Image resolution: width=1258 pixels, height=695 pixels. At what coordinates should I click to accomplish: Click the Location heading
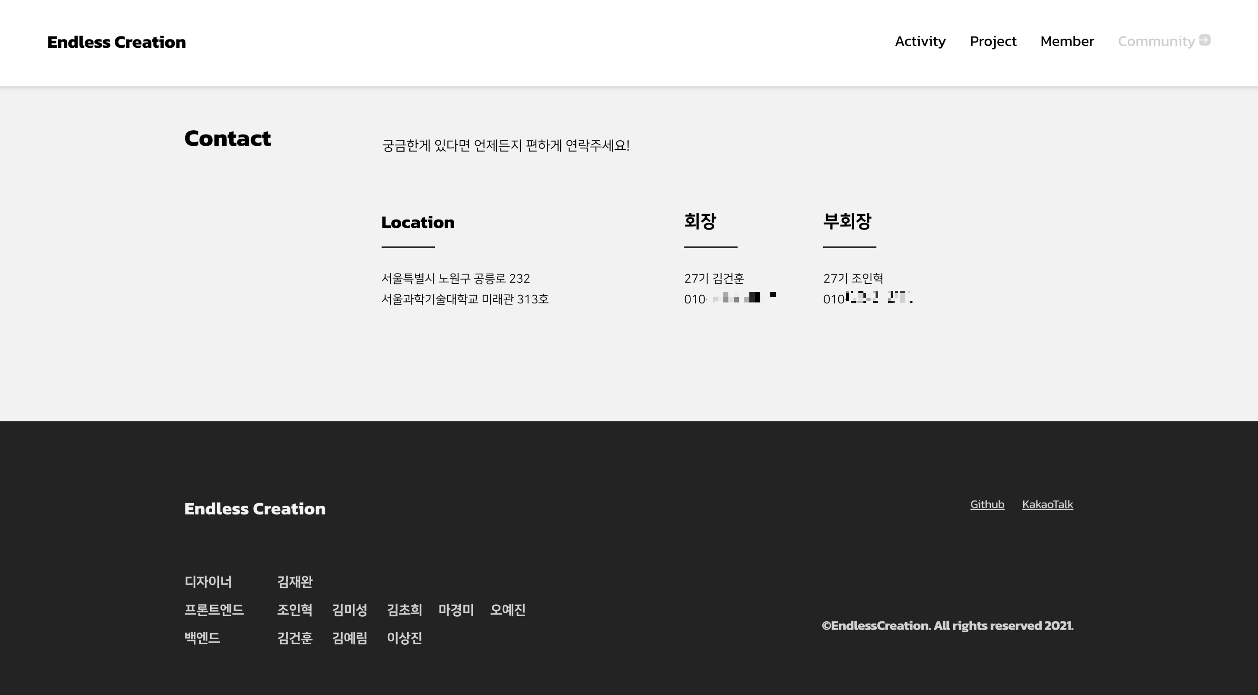418,222
